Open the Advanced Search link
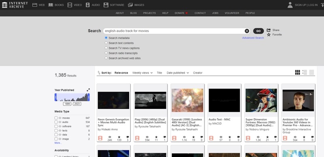The height and width of the screenshot is (157, 324). tap(253, 38)
